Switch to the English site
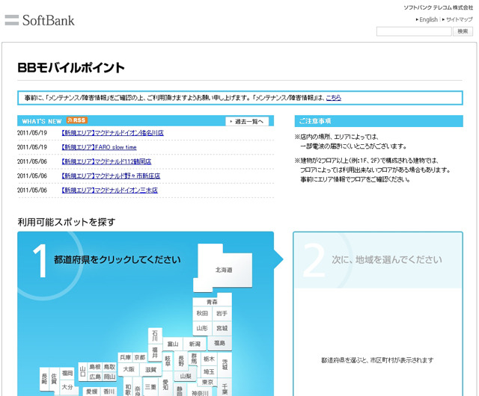 pyautogui.click(x=427, y=19)
